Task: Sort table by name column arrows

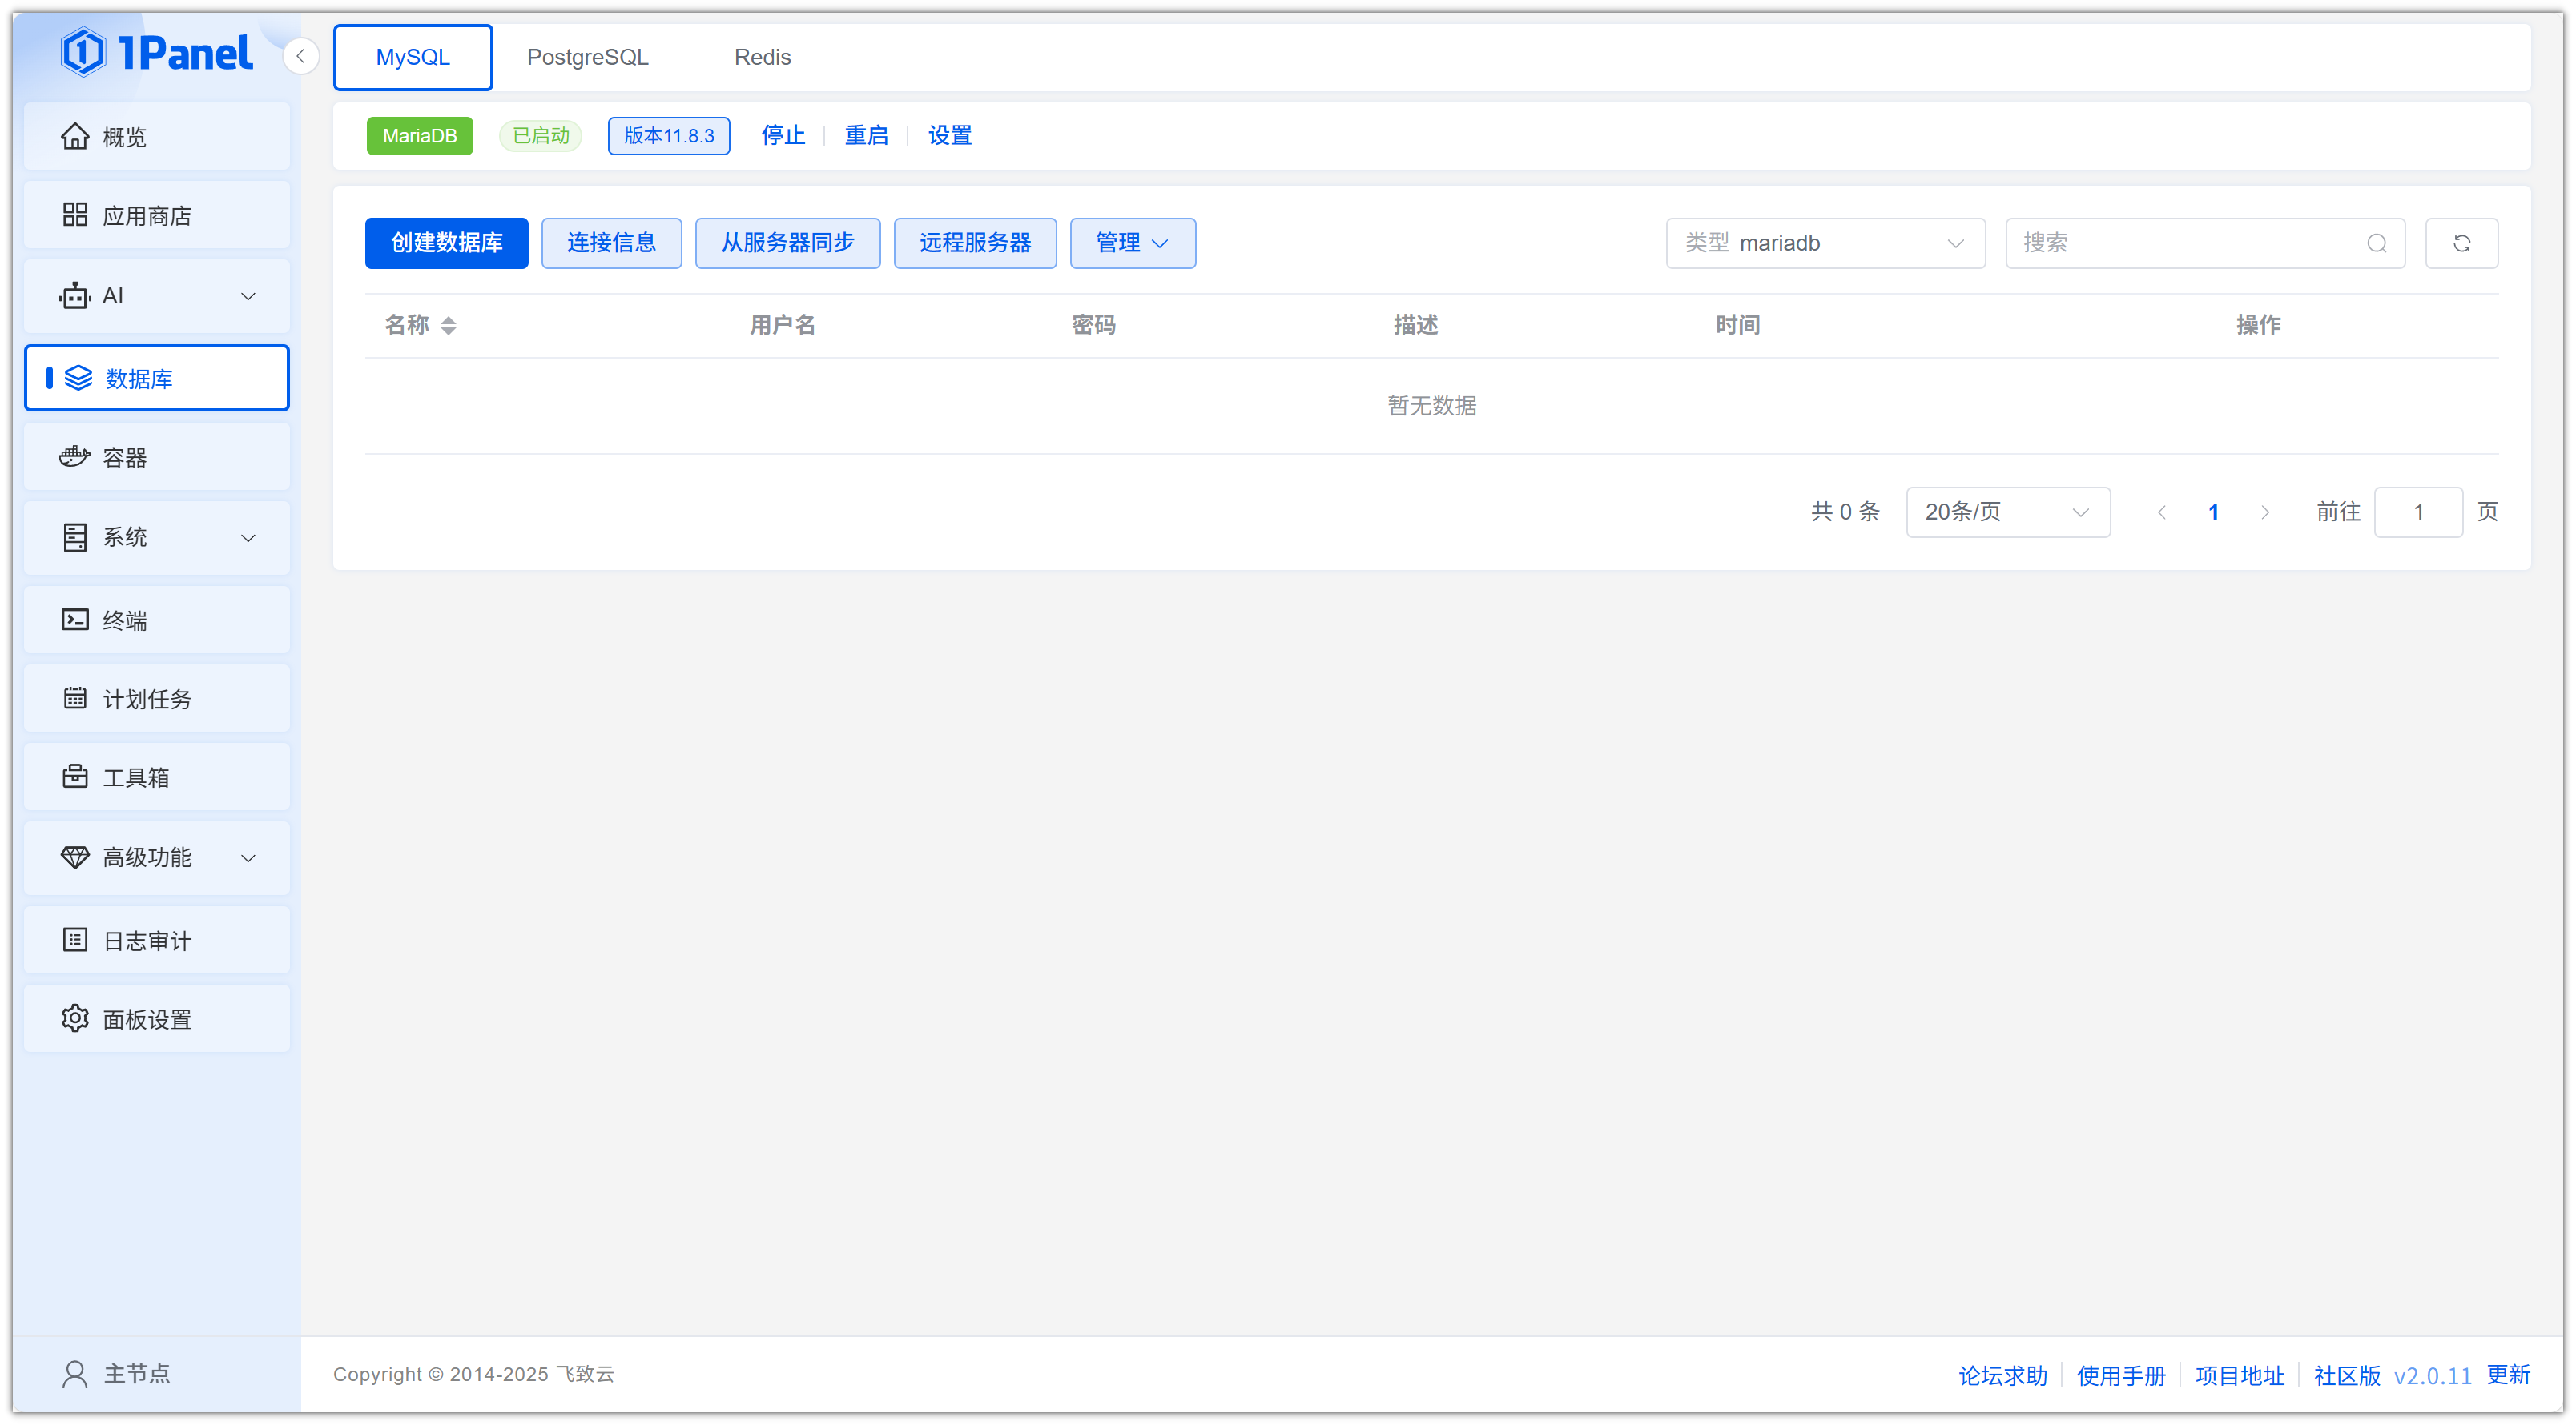Action: pos(448,325)
